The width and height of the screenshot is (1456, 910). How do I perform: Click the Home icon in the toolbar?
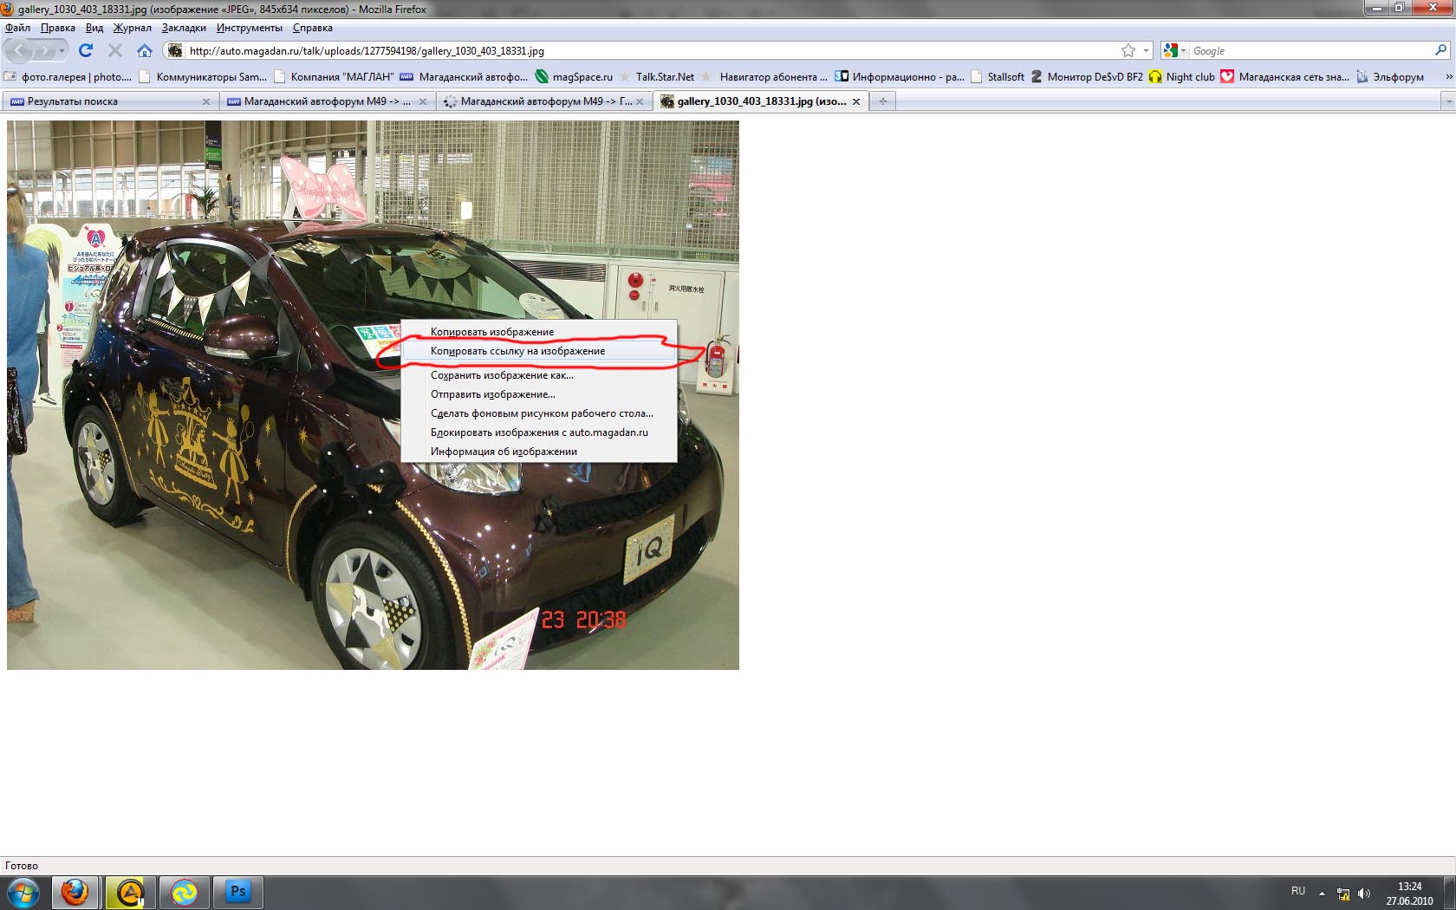point(145,50)
